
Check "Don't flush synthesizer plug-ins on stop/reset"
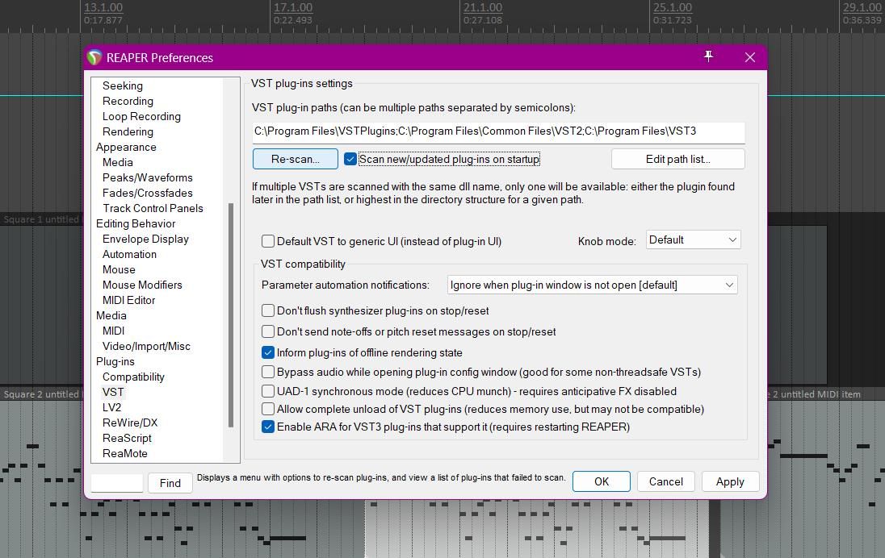click(267, 310)
